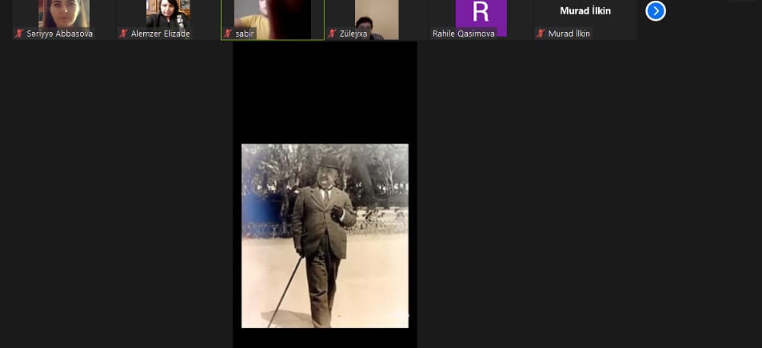Click the Seriyye Abbasova name label

(59, 34)
